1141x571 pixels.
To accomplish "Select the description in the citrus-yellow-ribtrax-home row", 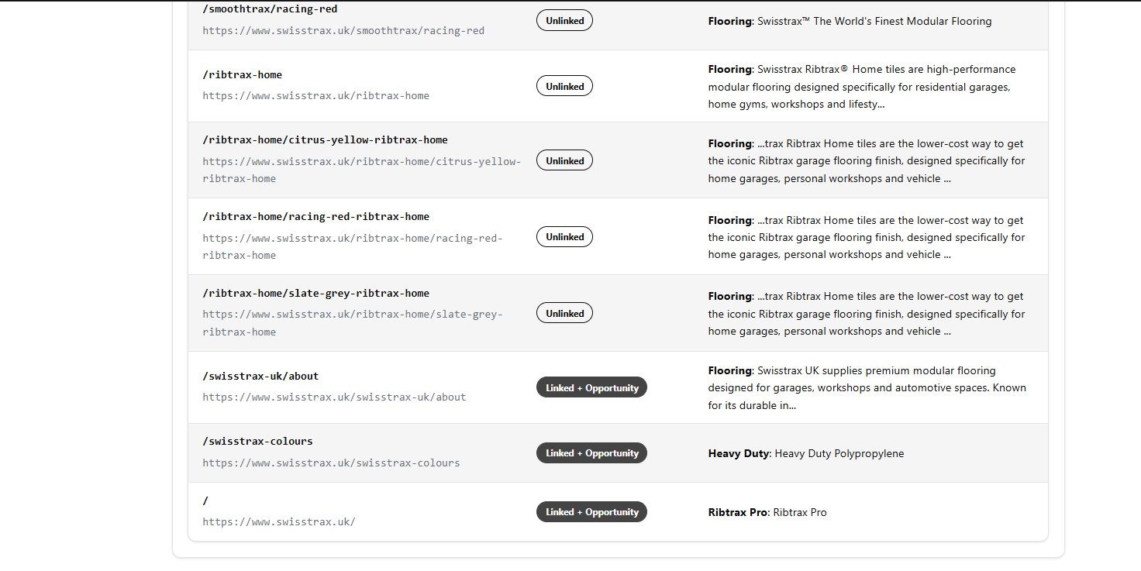I will tap(867, 161).
